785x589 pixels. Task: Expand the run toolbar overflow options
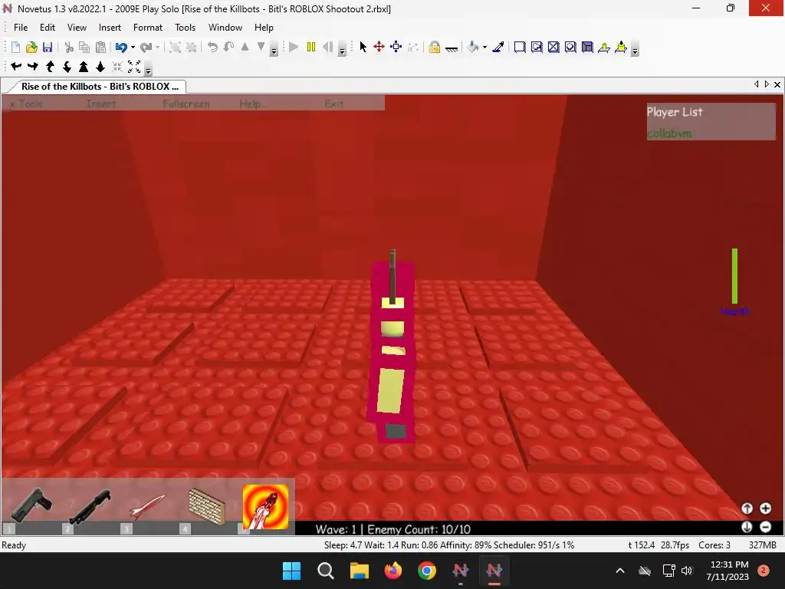[x=342, y=49]
